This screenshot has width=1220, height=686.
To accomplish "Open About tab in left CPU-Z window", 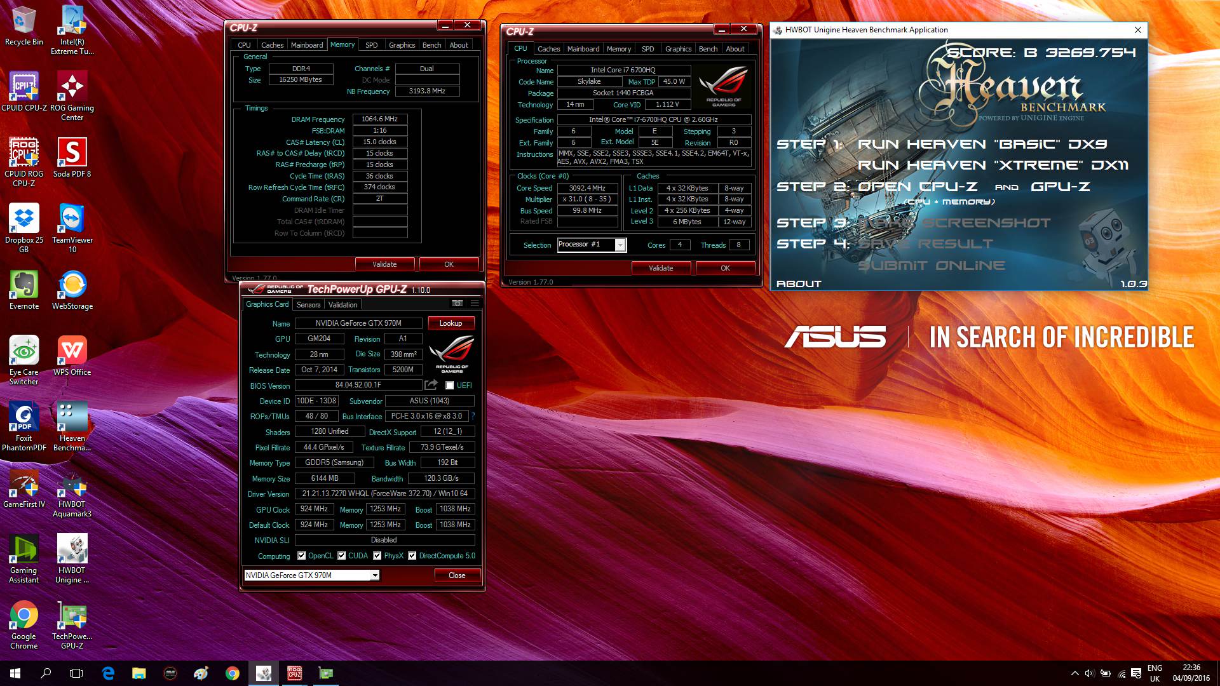I will click(459, 45).
